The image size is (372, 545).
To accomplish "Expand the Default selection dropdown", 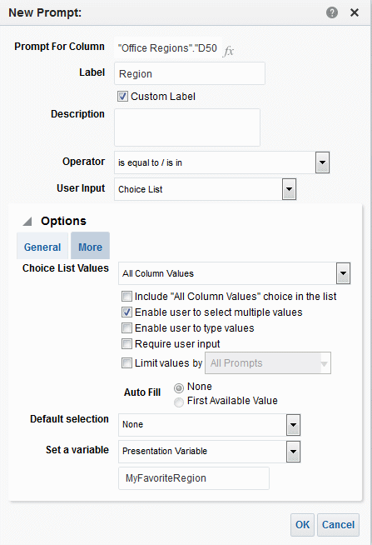I will 293,425.
